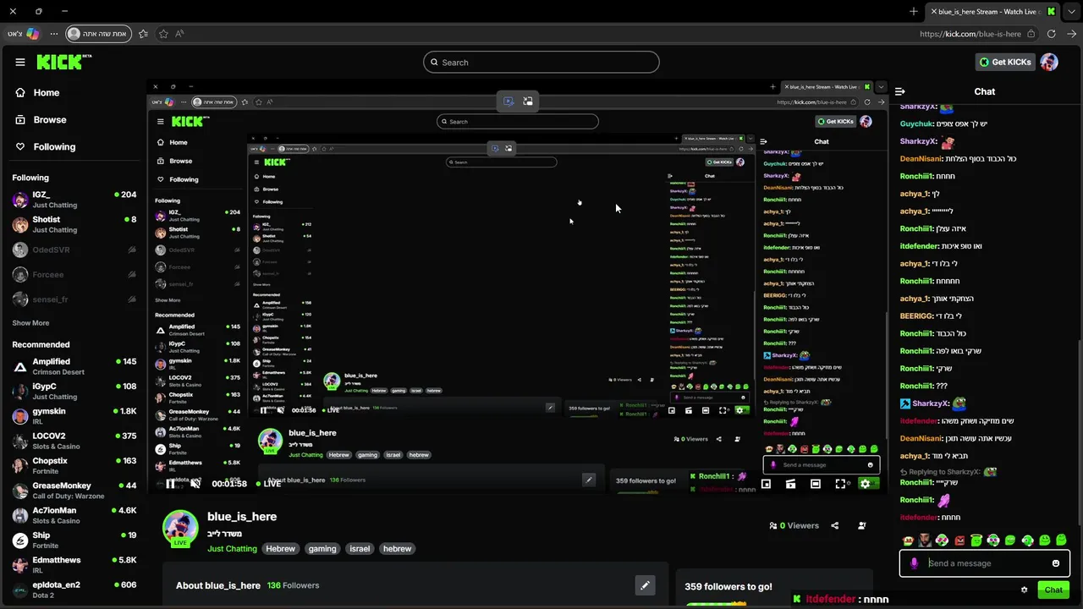Open your profile avatar menu

(1049, 62)
